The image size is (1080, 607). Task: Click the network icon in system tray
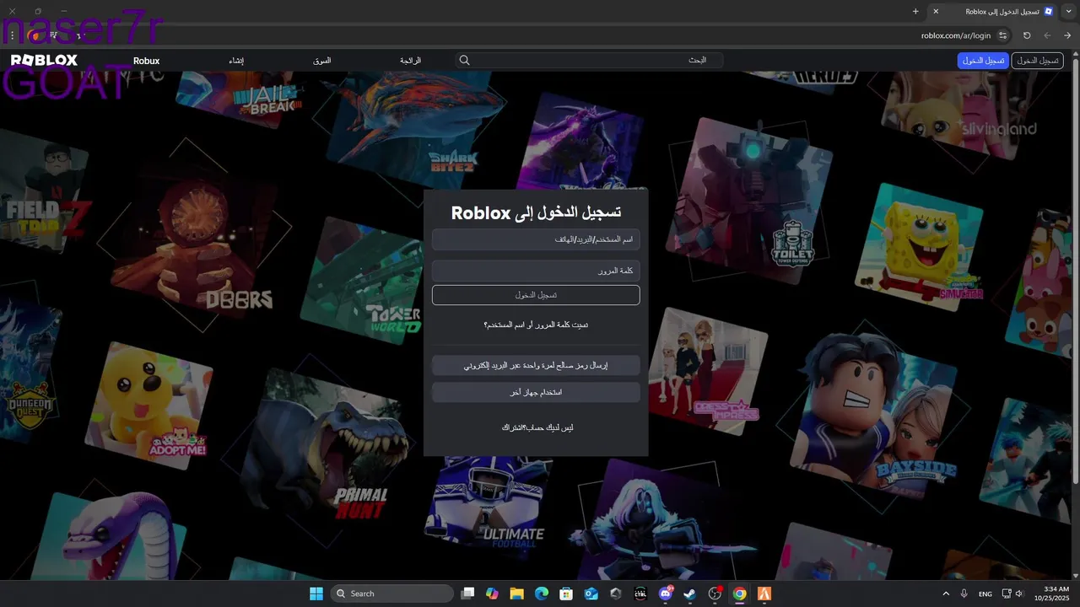(x=1007, y=594)
